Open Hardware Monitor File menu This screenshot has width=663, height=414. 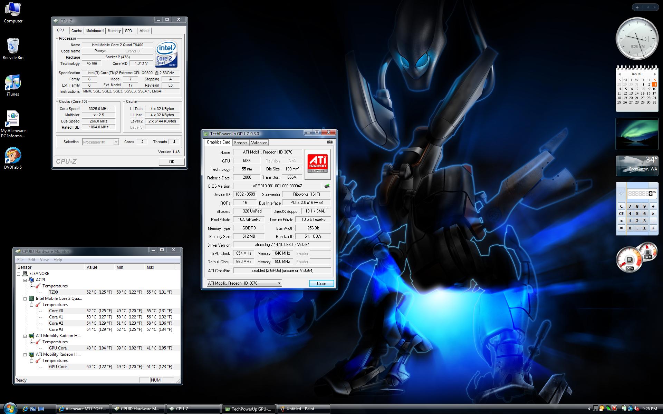(20, 260)
